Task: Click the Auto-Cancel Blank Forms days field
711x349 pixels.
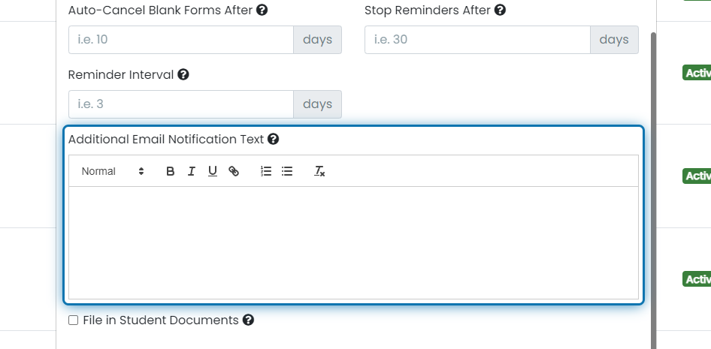Action: coord(181,40)
